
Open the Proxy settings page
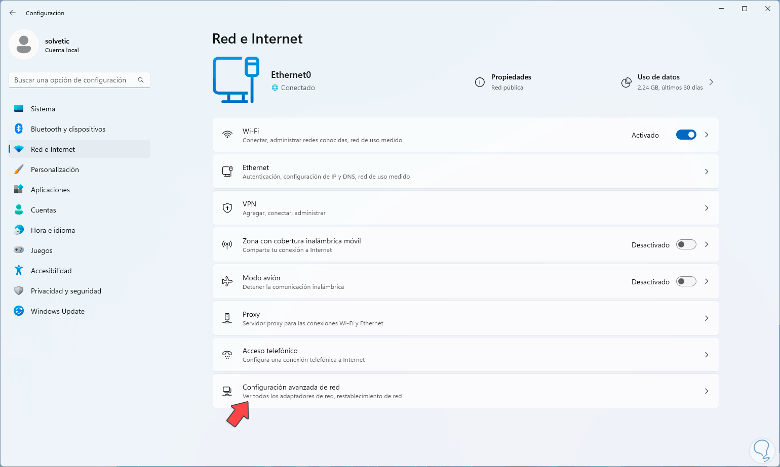point(466,318)
